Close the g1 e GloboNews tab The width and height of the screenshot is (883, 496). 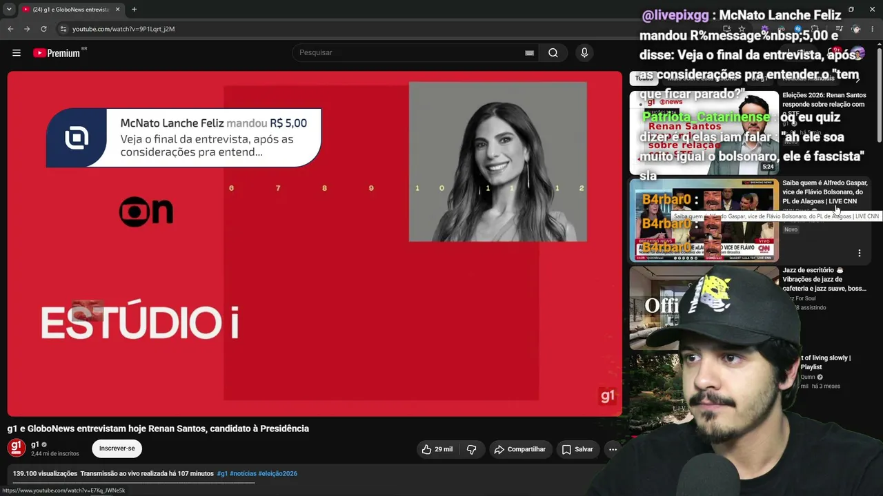[x=118, y=10]
